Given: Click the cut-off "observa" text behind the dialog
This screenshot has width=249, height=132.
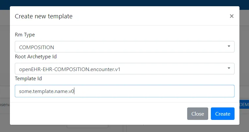Looking at the screenshot, I should [5, 104].
